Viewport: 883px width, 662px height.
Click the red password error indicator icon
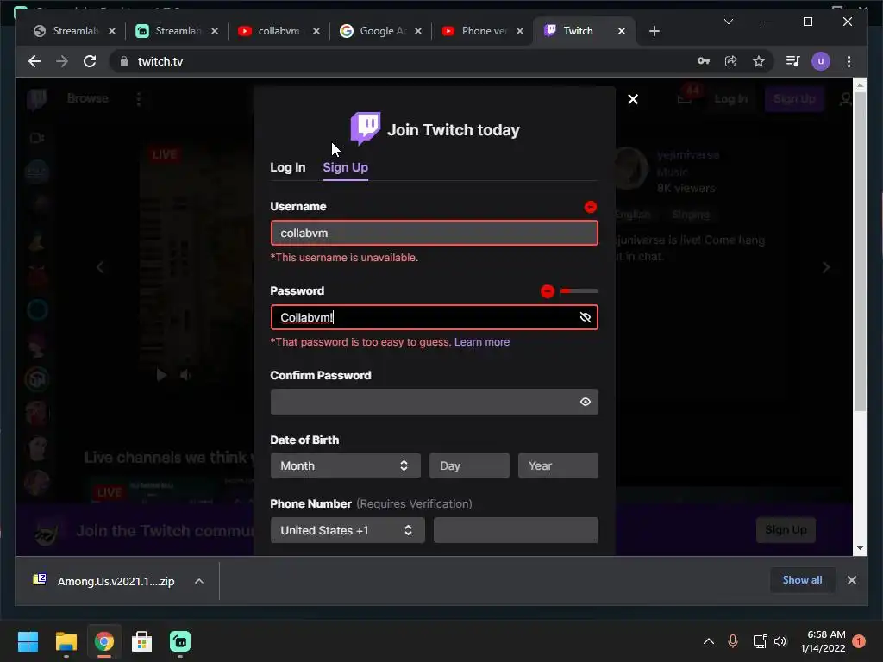(x=548, y=291)
